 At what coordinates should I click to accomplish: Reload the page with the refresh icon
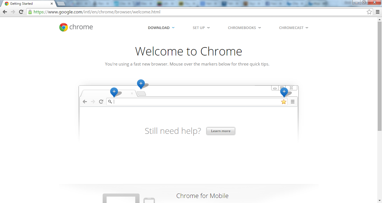click(x=21, y=12)
